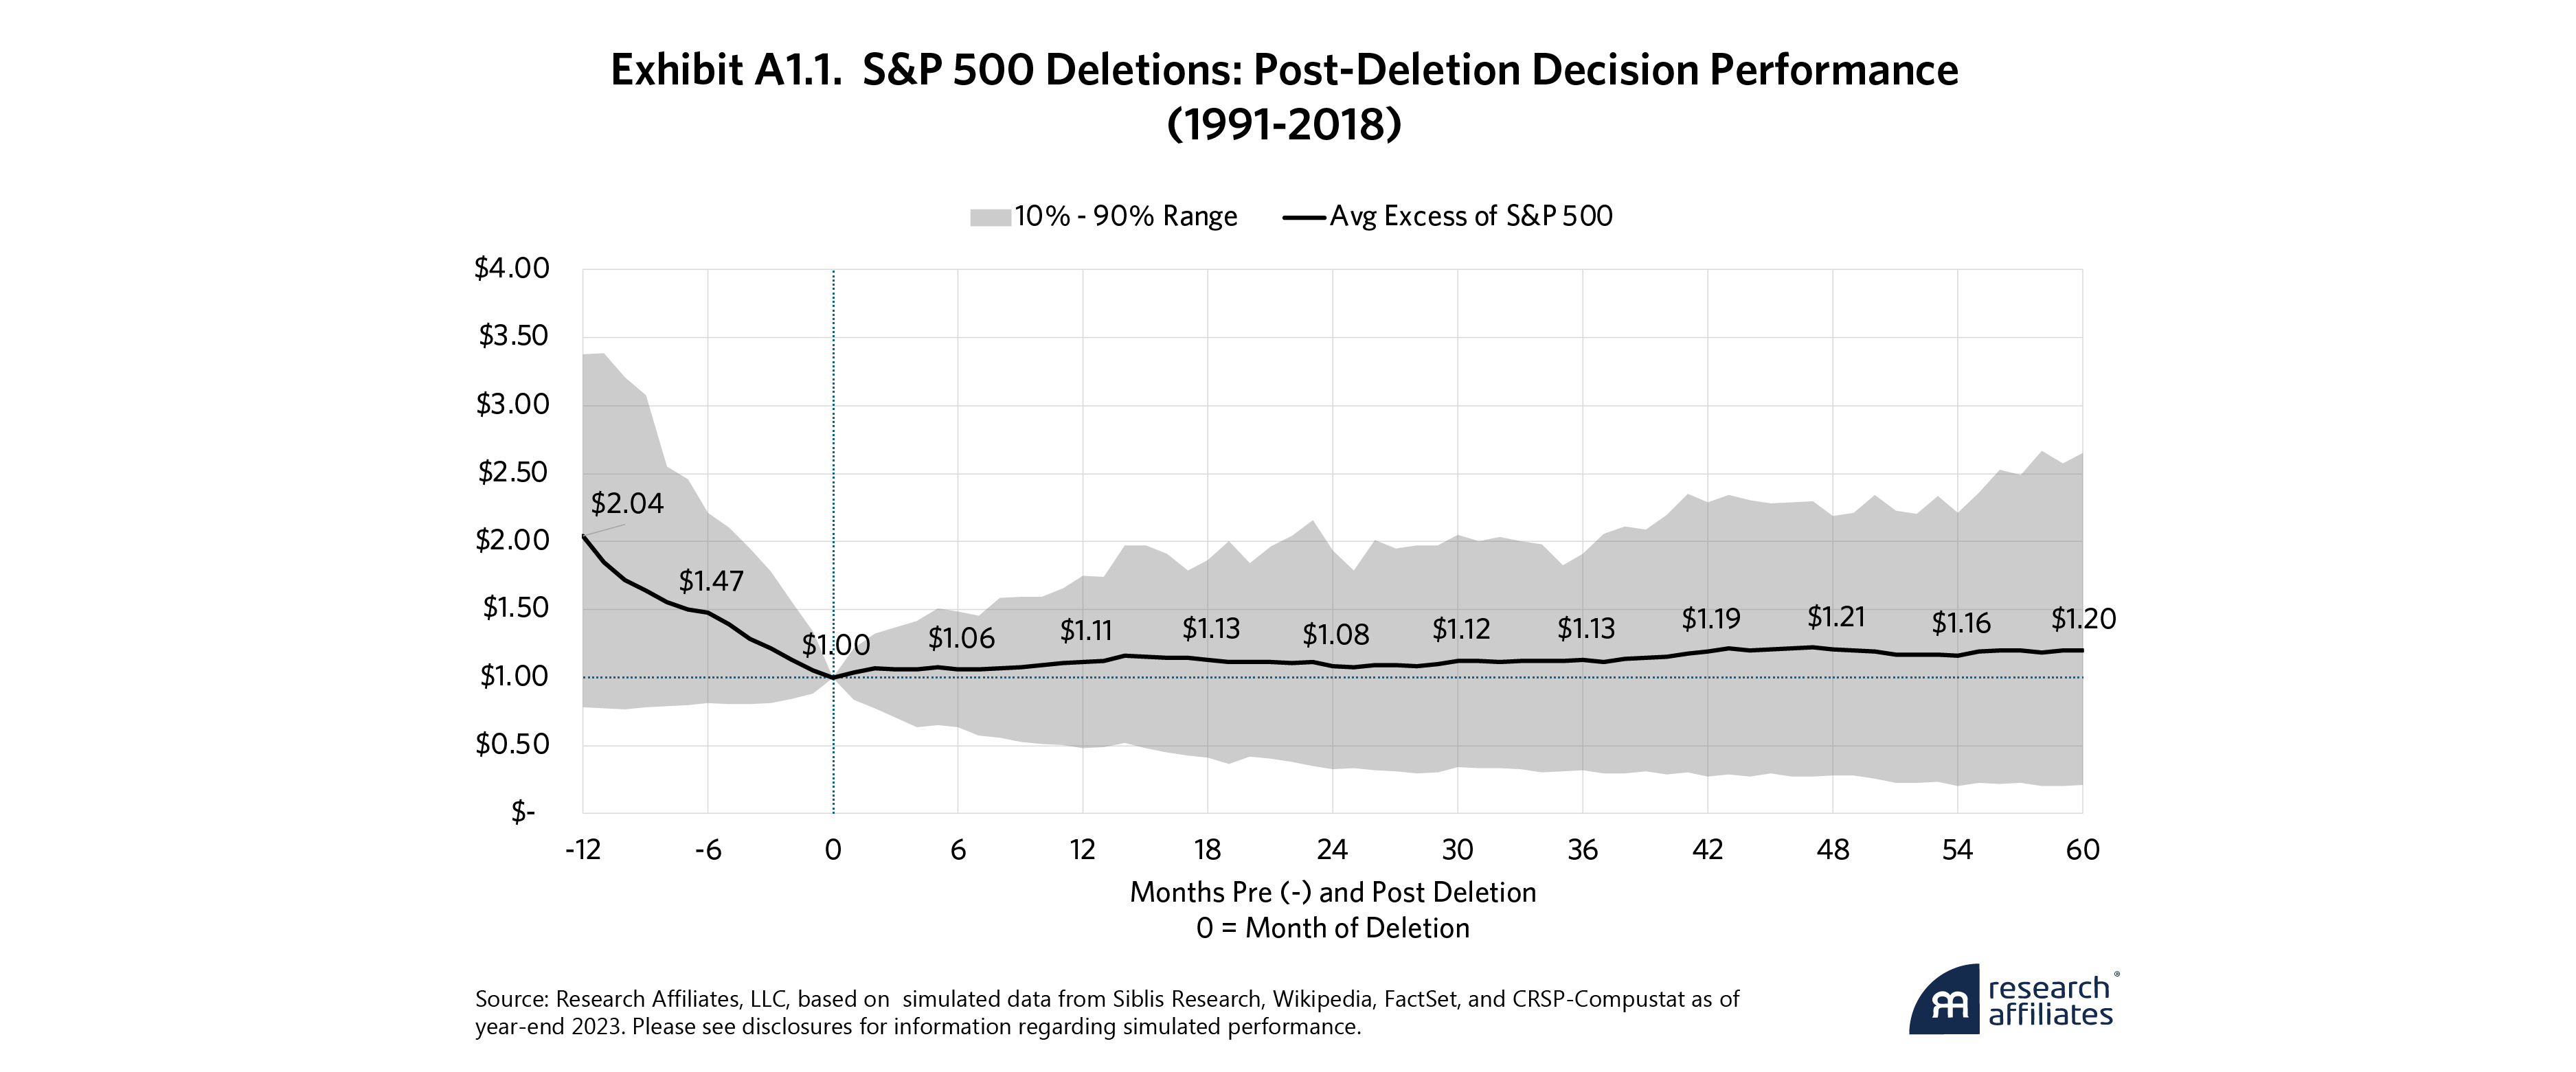Click the x-axis tick label 48

coord(1832,850)
